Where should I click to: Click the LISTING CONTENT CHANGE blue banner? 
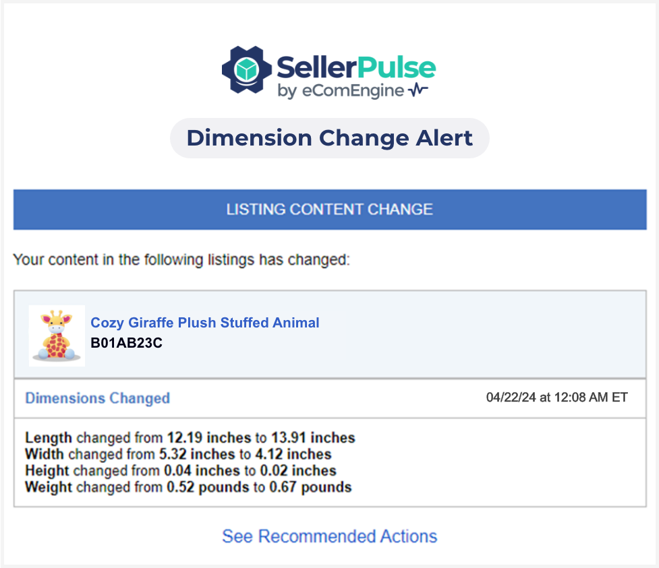330,210
